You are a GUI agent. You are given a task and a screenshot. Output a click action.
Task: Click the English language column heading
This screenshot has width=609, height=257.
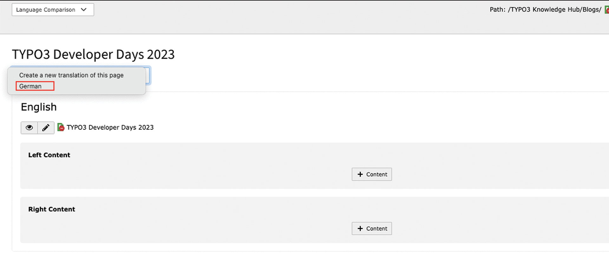tap(38, 107)
